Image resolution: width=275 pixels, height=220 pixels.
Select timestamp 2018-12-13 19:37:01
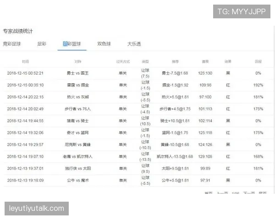pyautogui.click(x=25, y=168)
